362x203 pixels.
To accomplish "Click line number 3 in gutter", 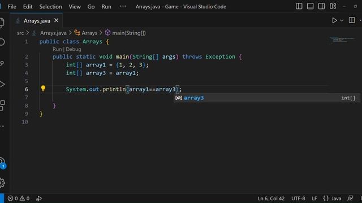I will pyautogui.click(x=27, y=65).
